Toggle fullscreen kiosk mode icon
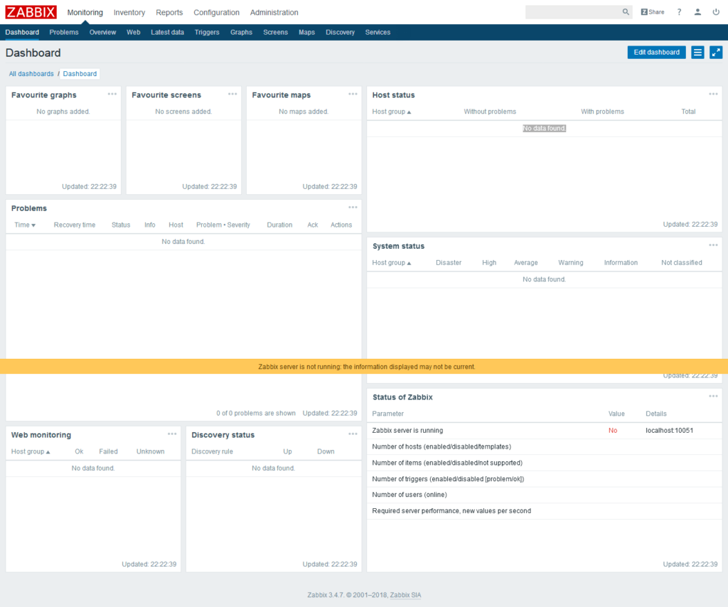 (x=716, y=53)
